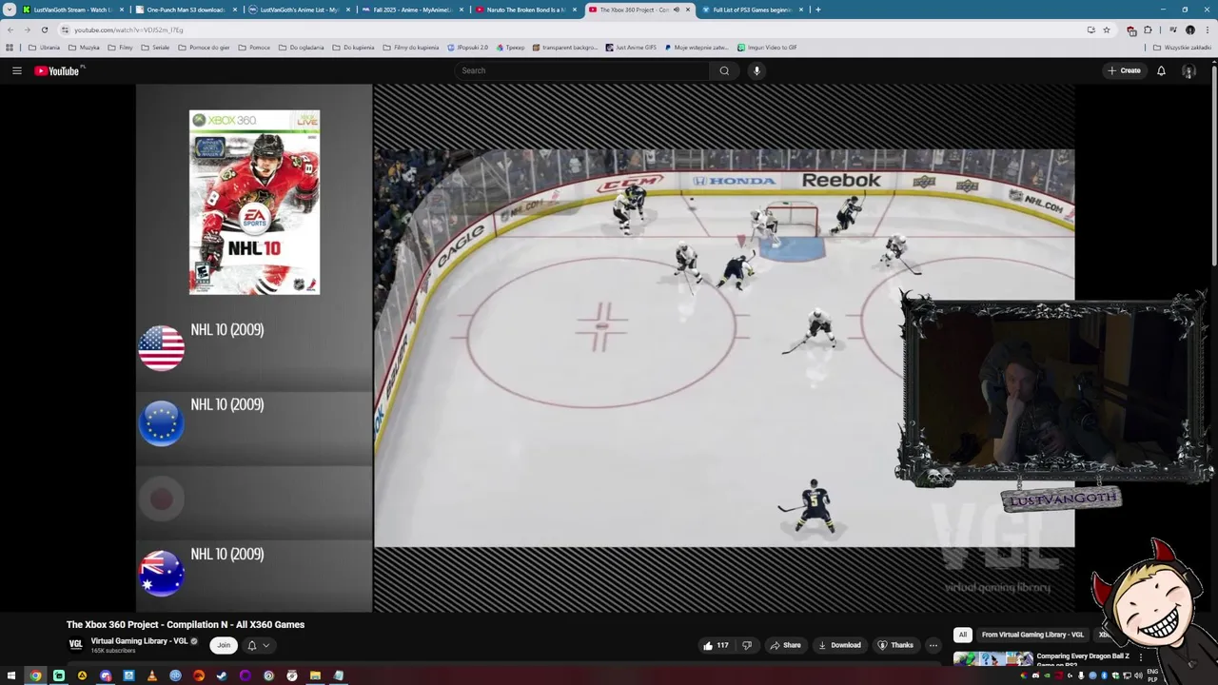Dislike the video with thumbs down

coord(746,645)
